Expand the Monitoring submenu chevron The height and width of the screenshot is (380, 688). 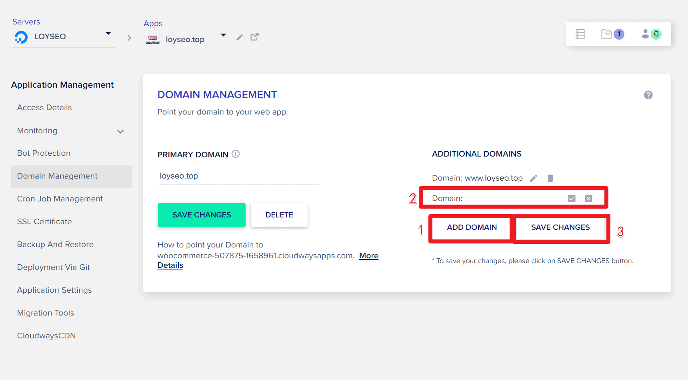click(x=120, y=131)
